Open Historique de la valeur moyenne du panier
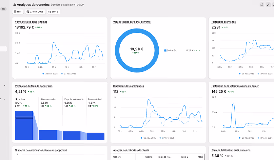The width and height of the screenshot is (274, 160). [235, 86]
